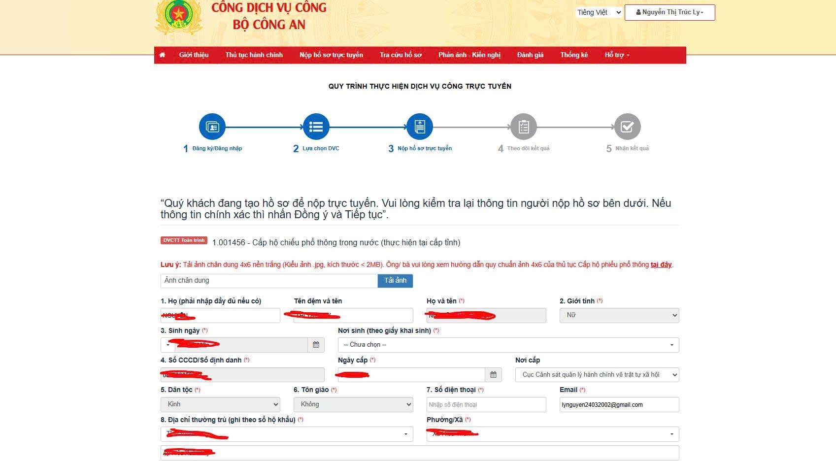
Task: Click the Số điện thoại input field
Action: (x=486, y=404)
